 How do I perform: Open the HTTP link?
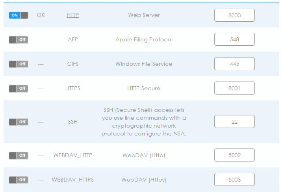(72, 15)
